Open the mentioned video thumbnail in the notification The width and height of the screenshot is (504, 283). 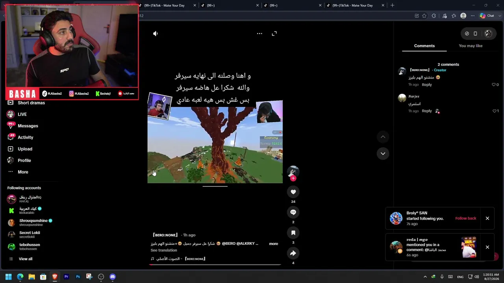(x=469, y=247)
